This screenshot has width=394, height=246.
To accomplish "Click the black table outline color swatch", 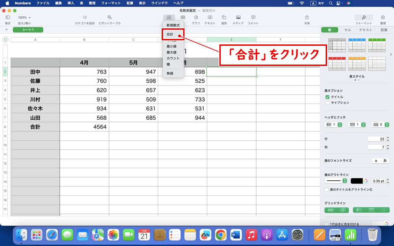I will (x=357, y=181).
